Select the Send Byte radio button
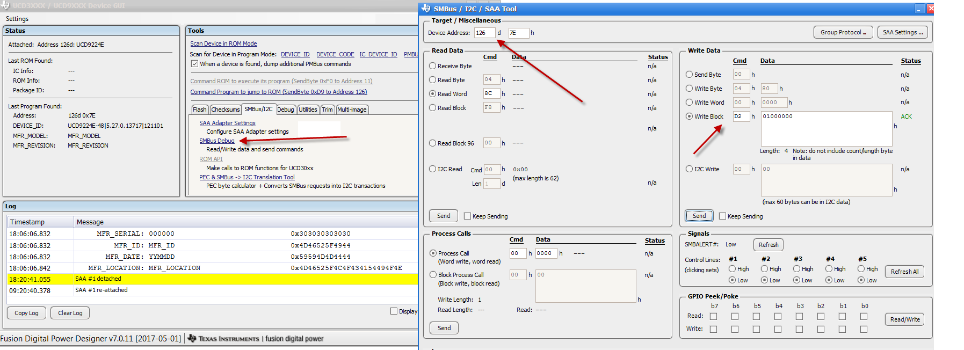 (x=689, y=75)
